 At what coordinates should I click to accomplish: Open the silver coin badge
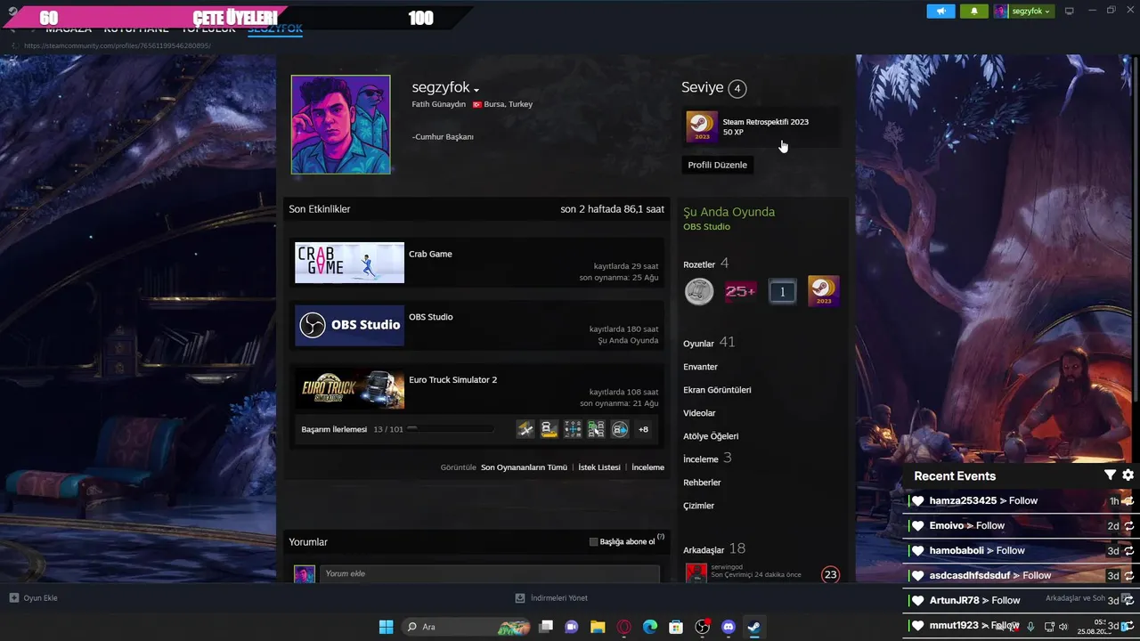pyautogui.click(x=699, y=291)
